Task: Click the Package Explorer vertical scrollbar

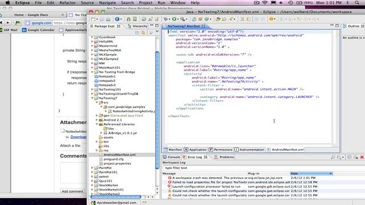Action: pyautogui.click(x=157, y=110)
